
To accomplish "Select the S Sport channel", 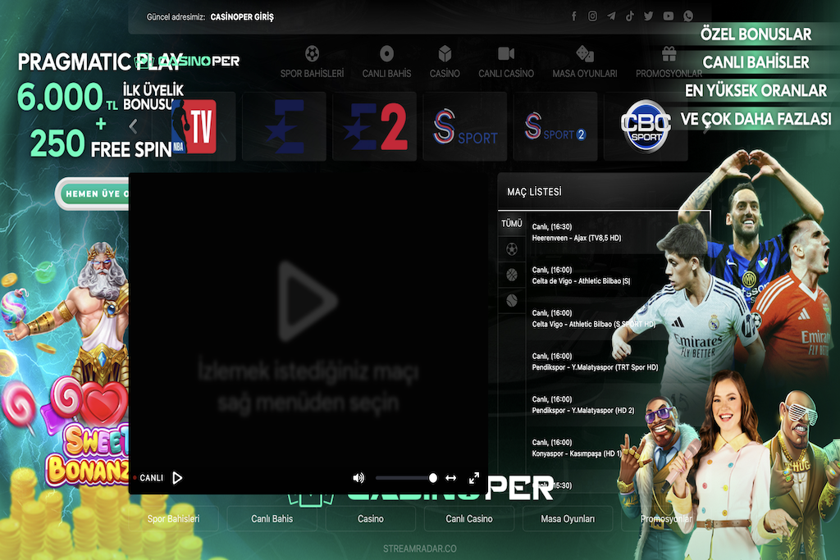I will point(464,126).
